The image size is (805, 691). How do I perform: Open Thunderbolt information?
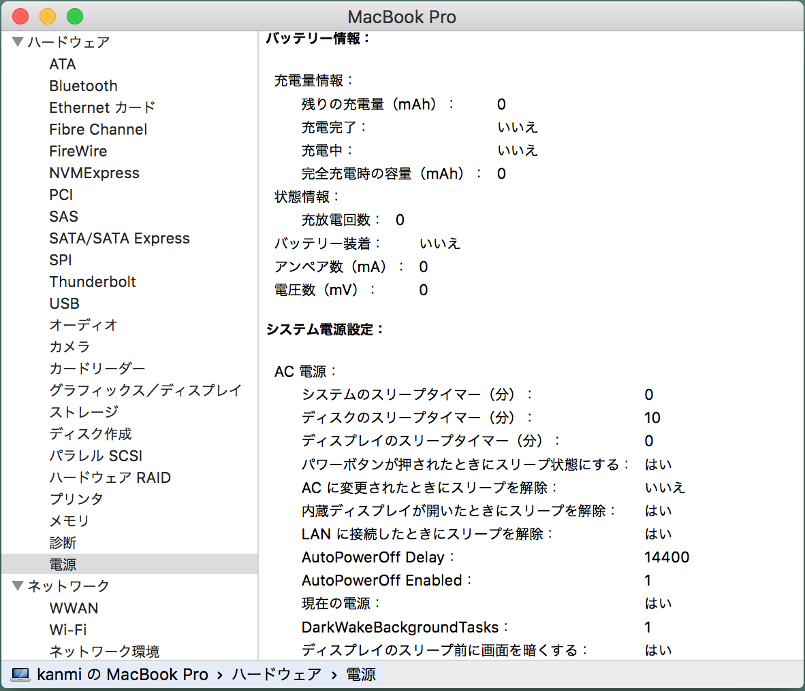tap(93, 282)
